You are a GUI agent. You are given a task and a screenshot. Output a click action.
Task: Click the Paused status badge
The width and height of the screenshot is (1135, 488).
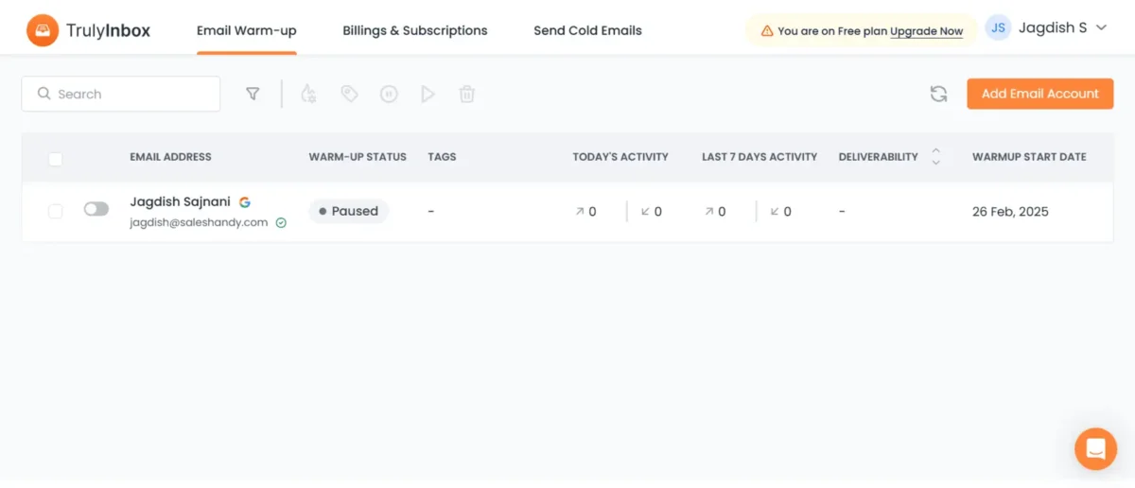tap(348, 211)
